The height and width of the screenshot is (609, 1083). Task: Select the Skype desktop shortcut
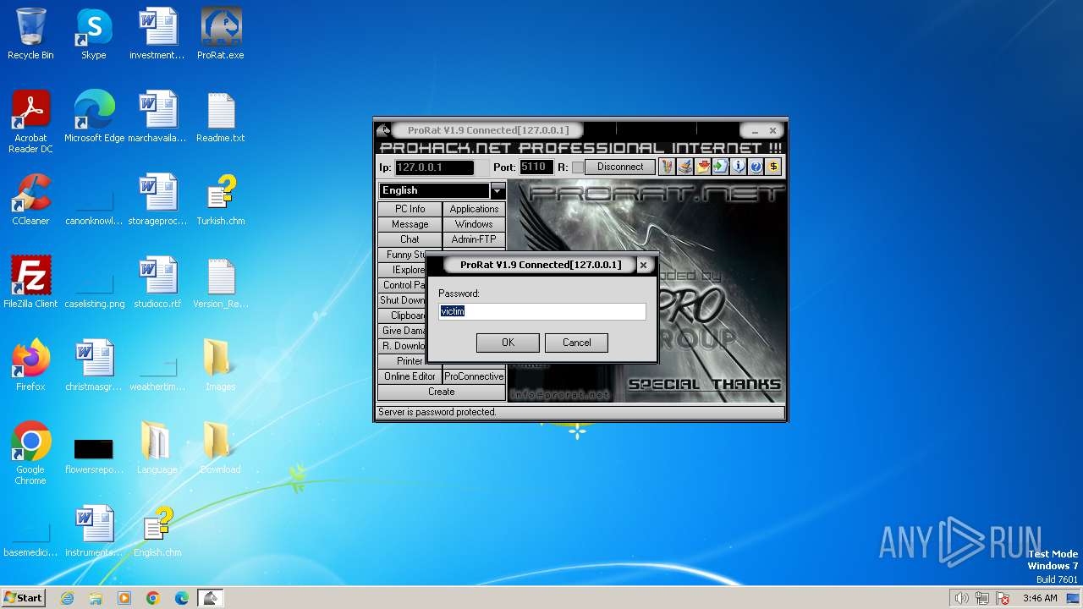coord(94,35)
